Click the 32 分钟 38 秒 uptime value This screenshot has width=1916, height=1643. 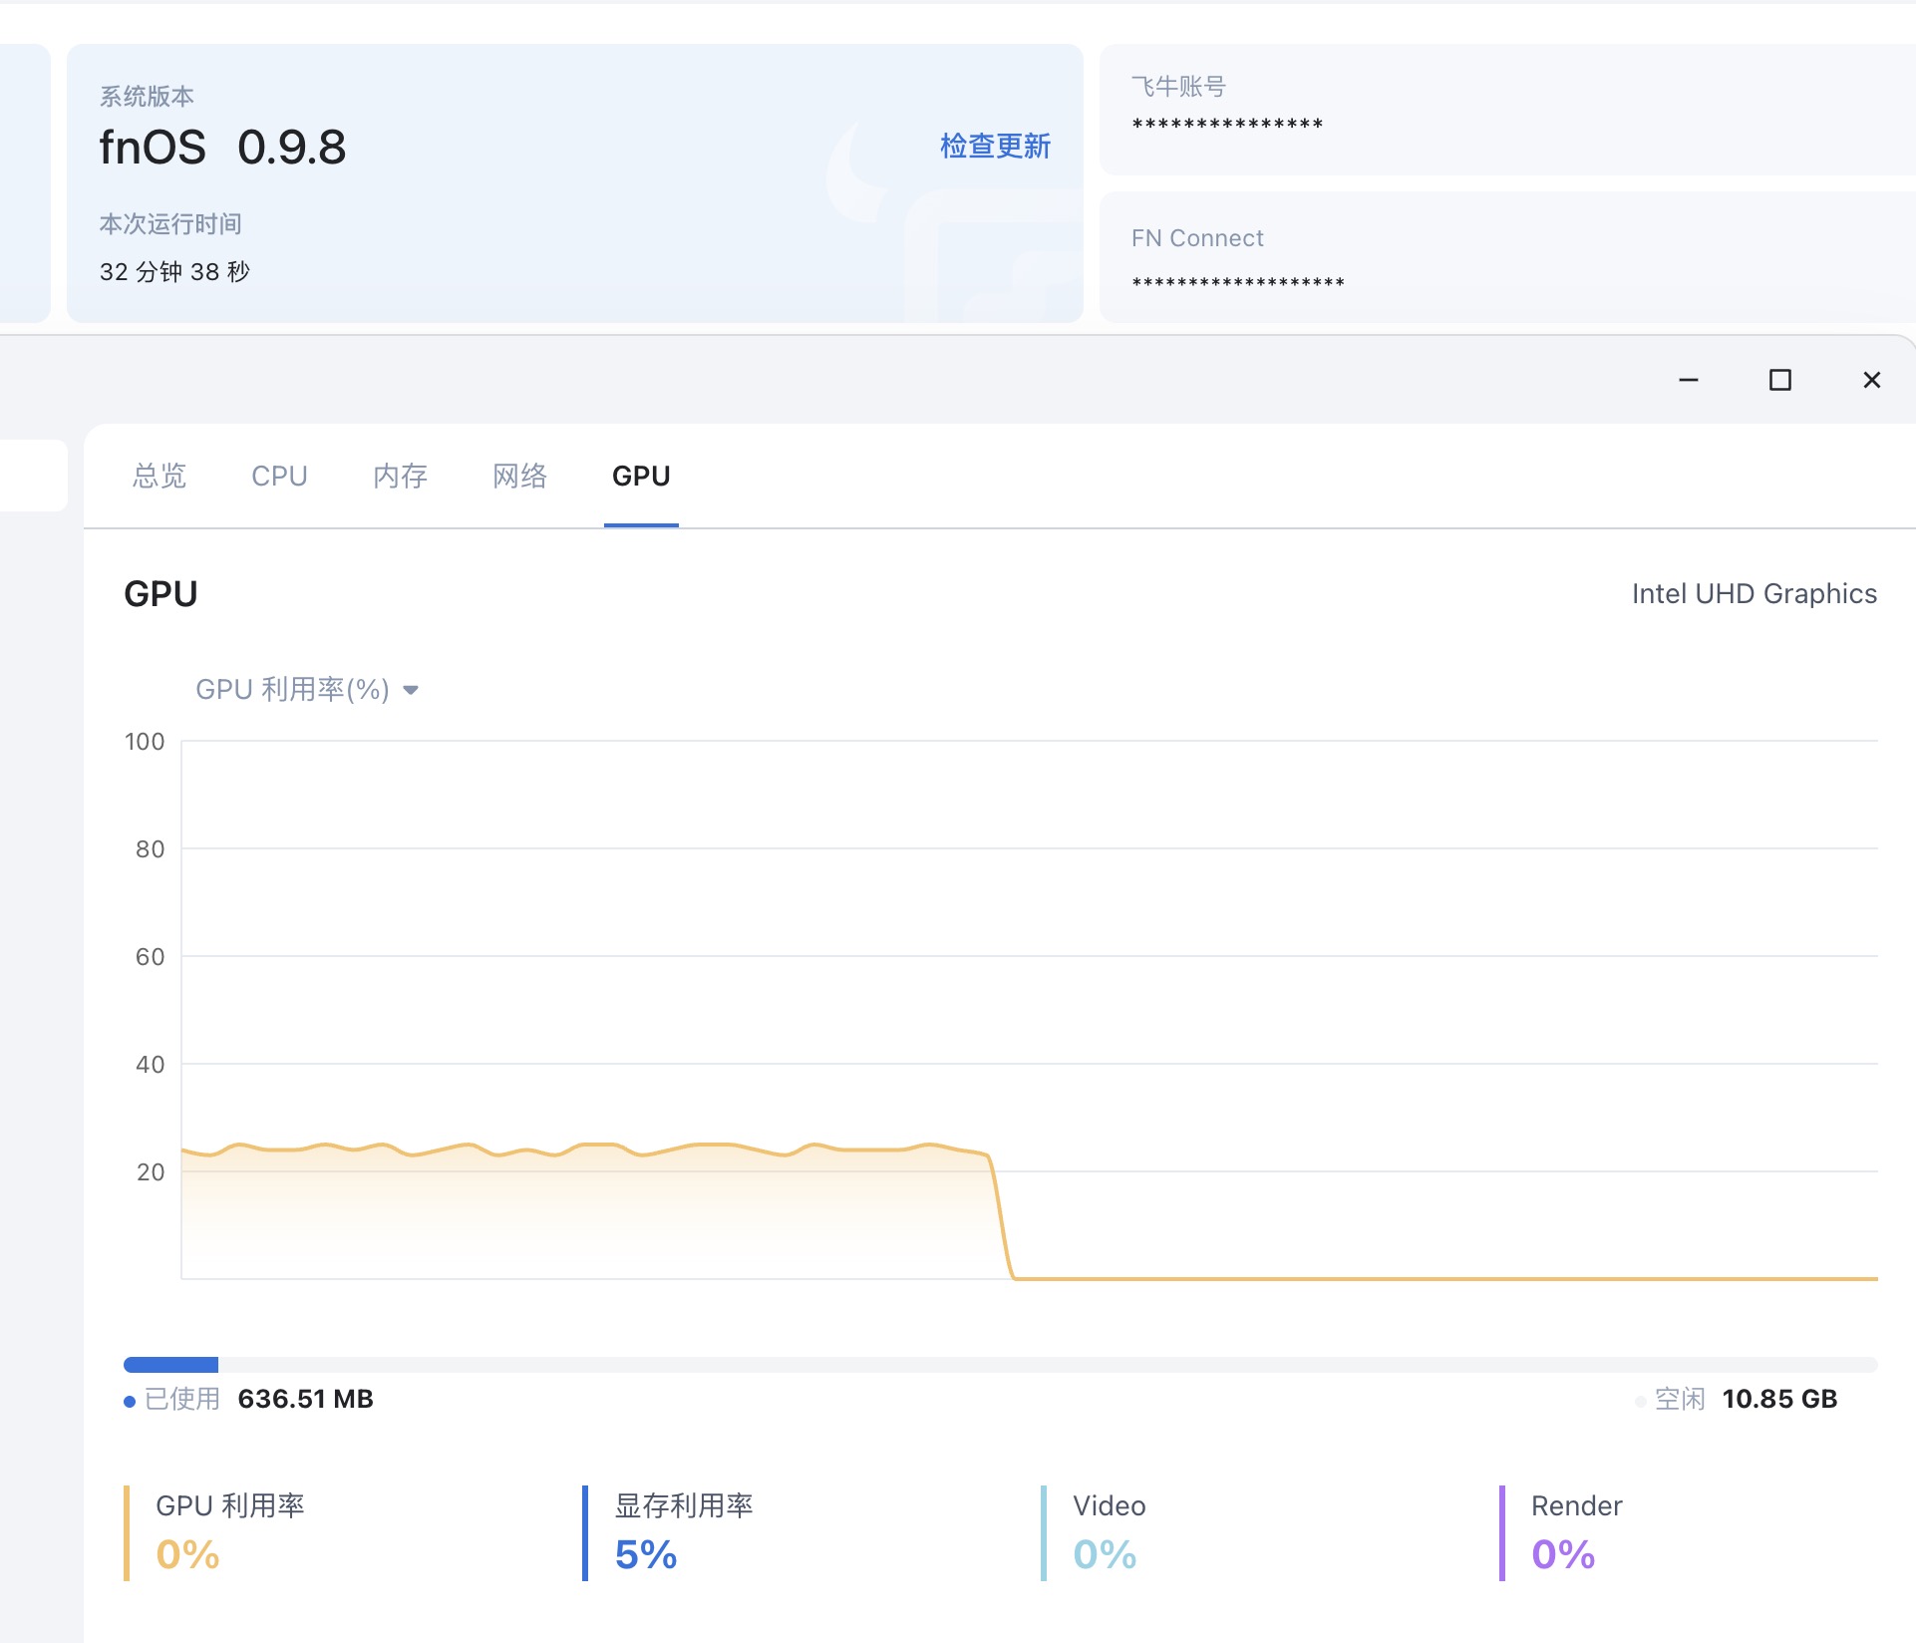point(174,272)
